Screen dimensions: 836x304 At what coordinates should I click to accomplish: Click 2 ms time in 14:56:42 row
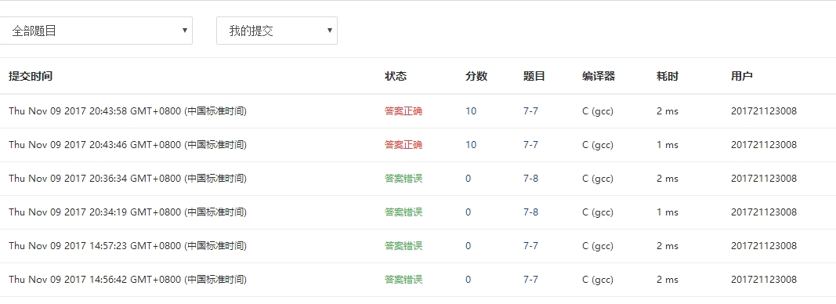click(667, 280)
